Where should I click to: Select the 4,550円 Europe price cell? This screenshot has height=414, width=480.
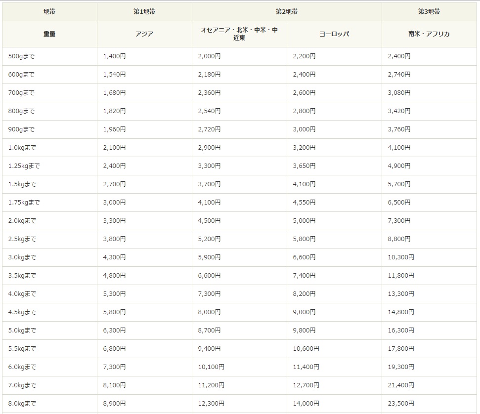click(334, 203)
